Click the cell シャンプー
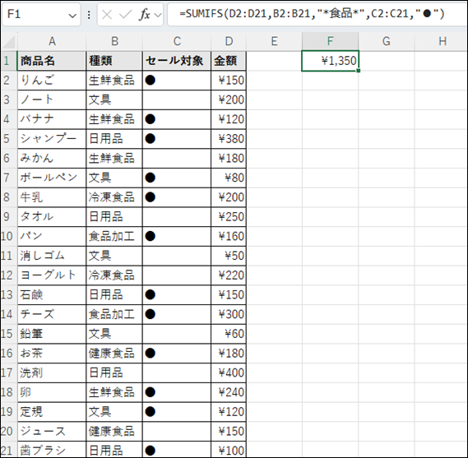Screen dimensions: 468x458 (52, 139)
